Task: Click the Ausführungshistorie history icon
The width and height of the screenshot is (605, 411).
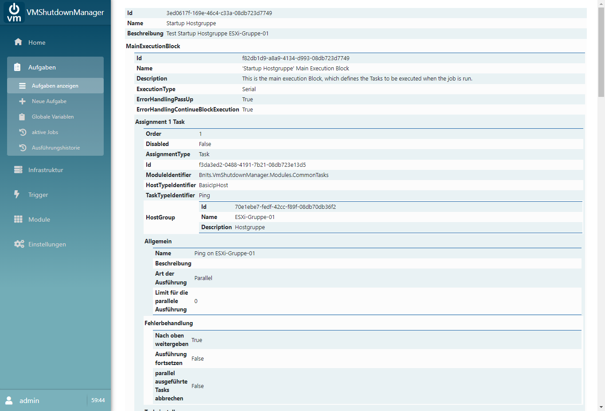Action: click(x=23, y=148)
